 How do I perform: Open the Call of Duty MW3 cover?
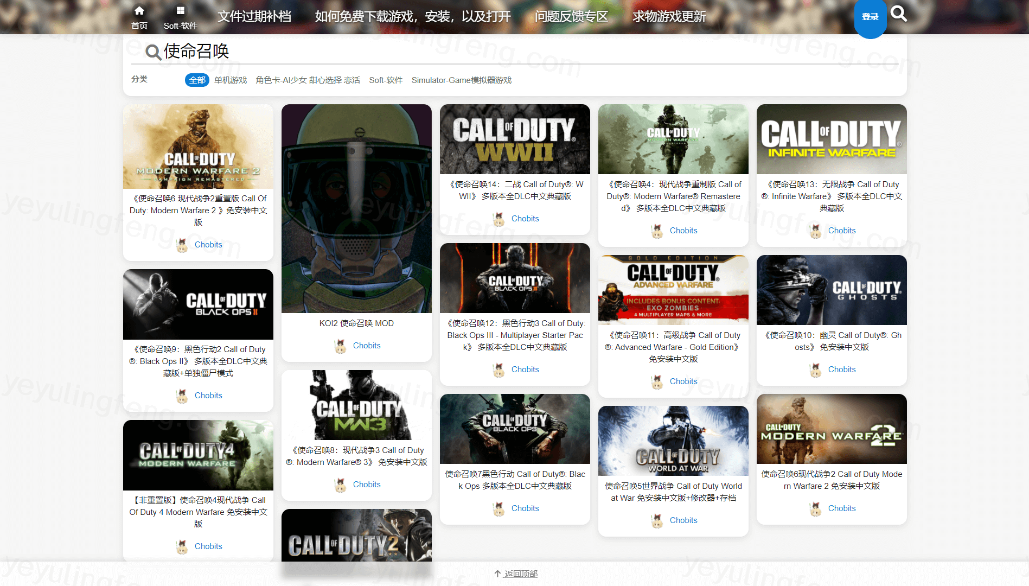[x=357, y=405]
